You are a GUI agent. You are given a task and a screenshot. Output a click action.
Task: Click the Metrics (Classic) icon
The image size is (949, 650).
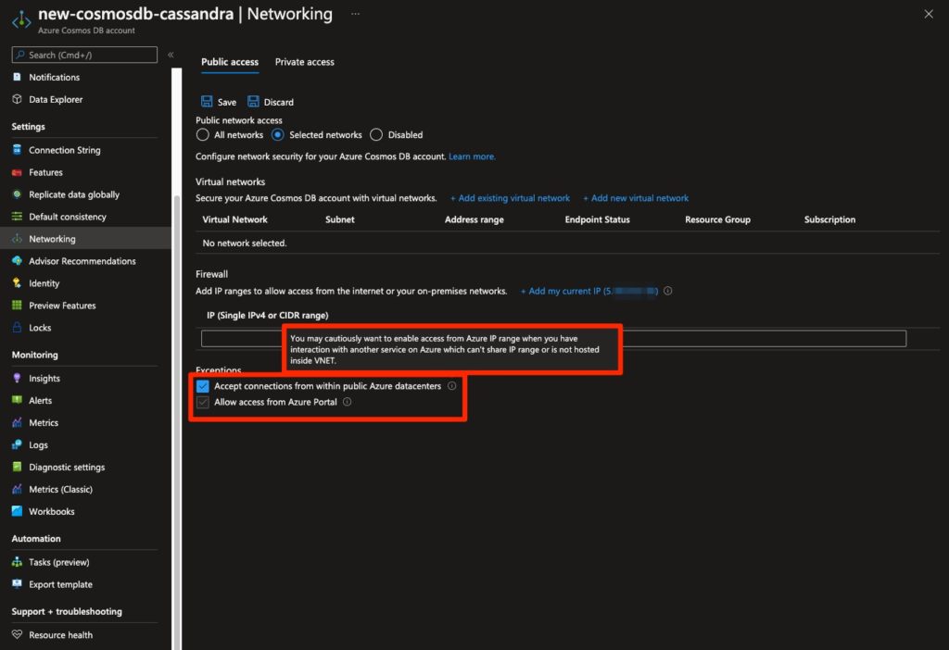tap(17, 489)
